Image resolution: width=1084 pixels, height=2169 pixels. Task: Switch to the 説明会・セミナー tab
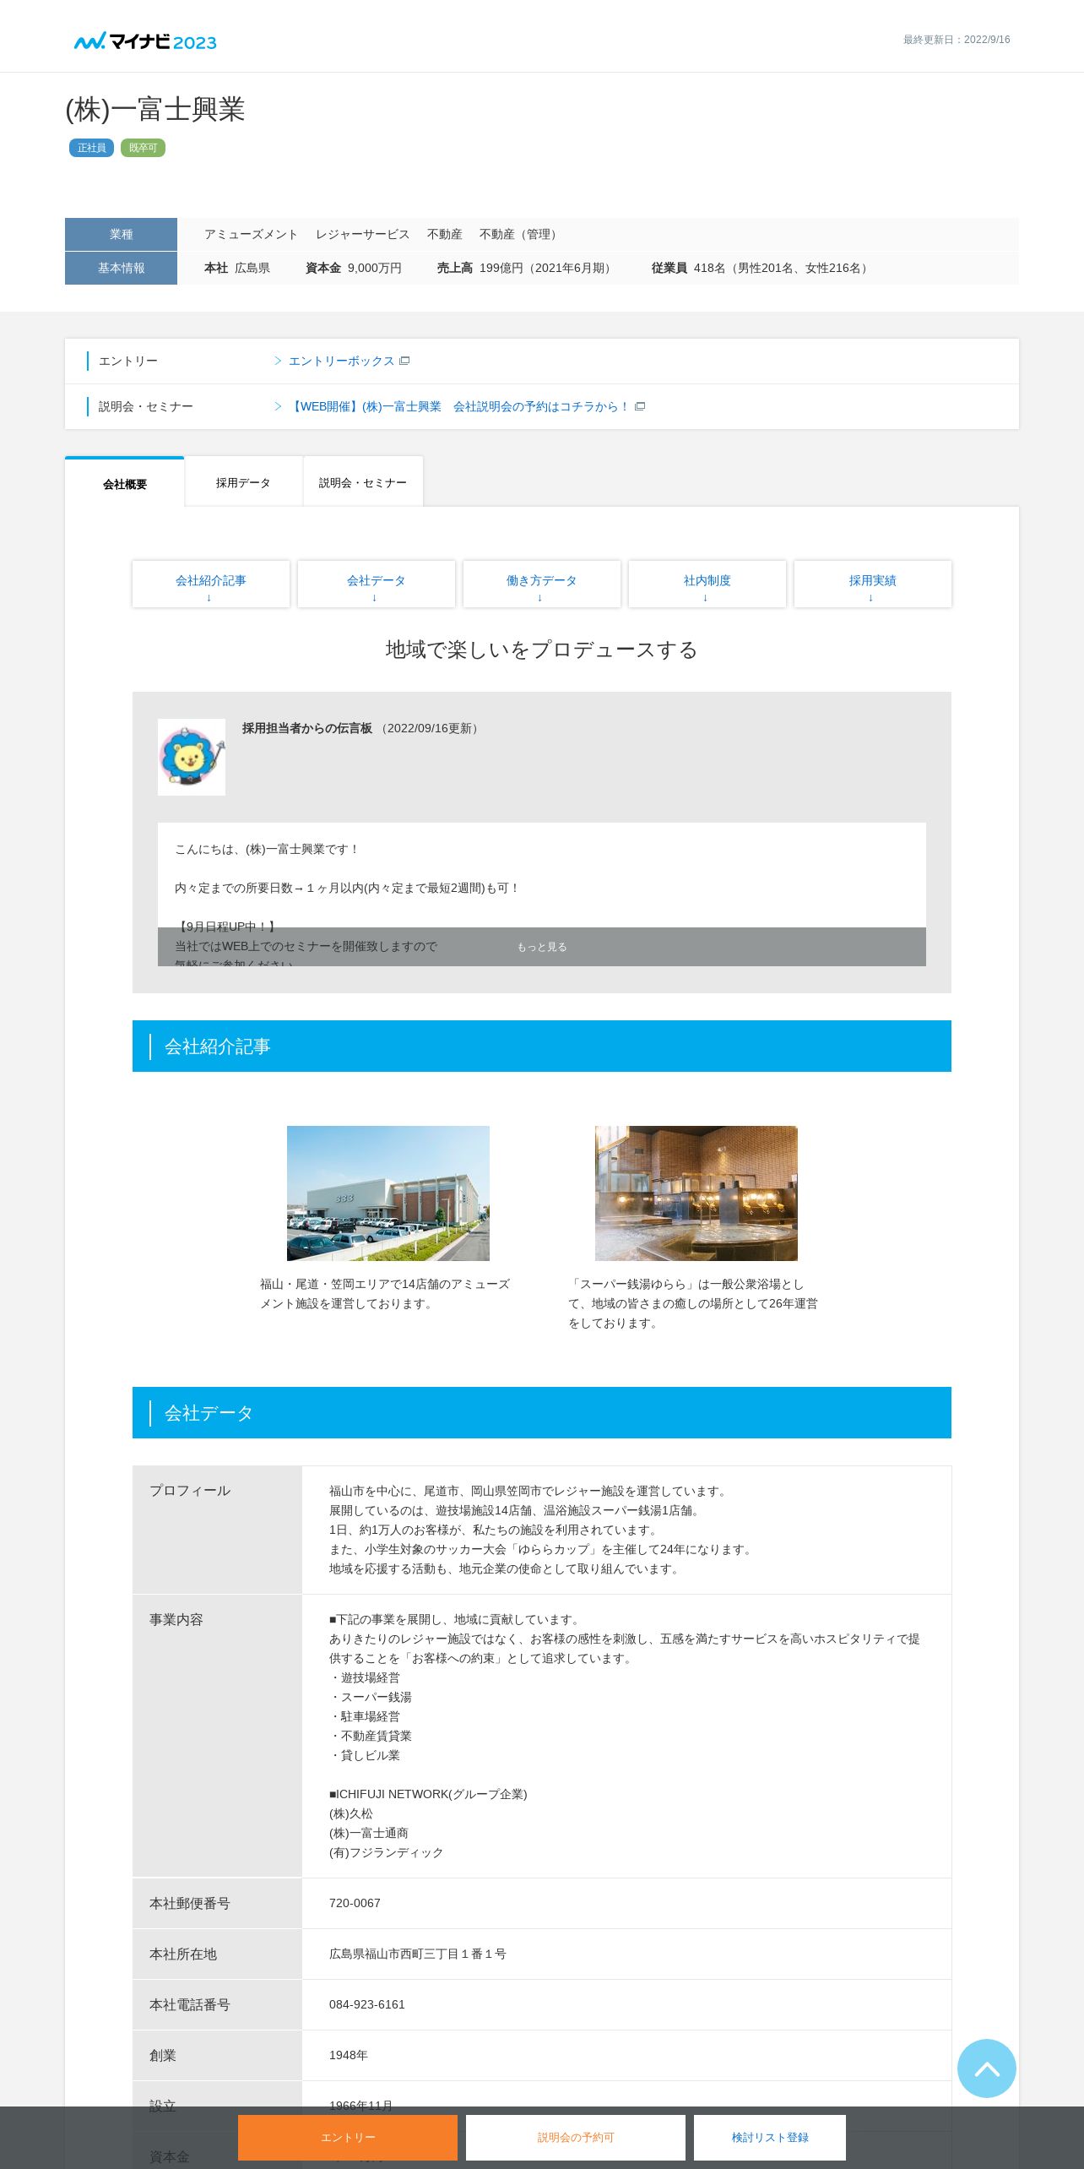(363, 482)
